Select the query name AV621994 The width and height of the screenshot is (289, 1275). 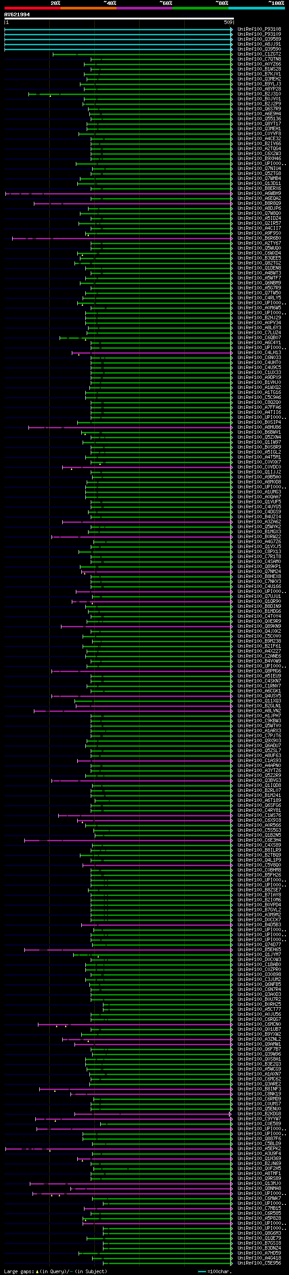coord(17,14)
